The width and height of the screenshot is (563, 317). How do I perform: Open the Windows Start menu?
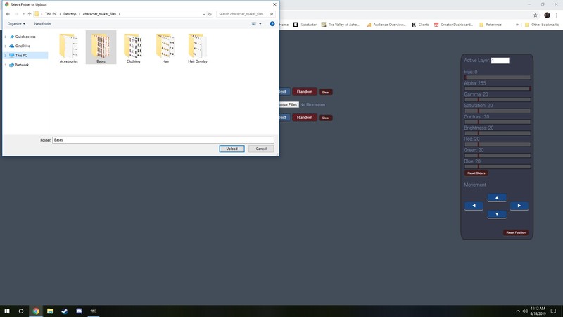7,311
